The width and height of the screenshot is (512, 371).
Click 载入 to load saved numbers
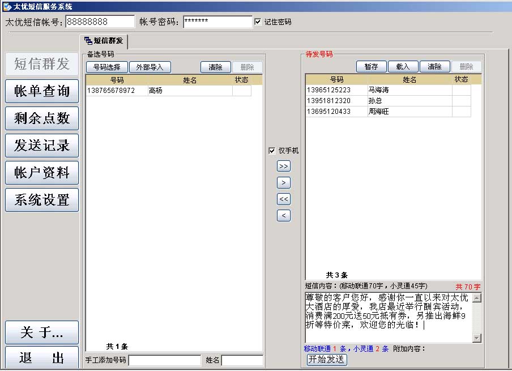pos(403,67)
